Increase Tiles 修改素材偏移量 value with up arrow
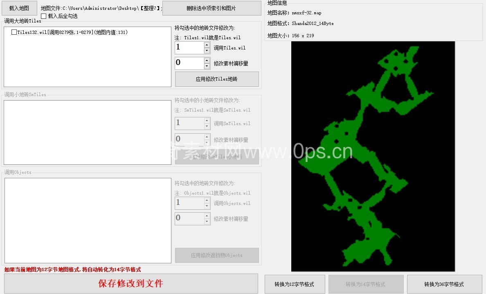 (207, 61)
